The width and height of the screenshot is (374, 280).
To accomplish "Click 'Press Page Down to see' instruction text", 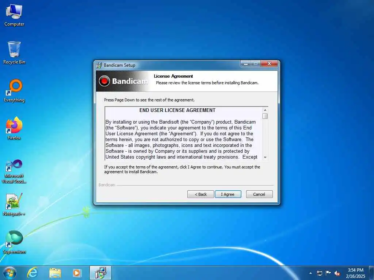I will coord(149,100).
